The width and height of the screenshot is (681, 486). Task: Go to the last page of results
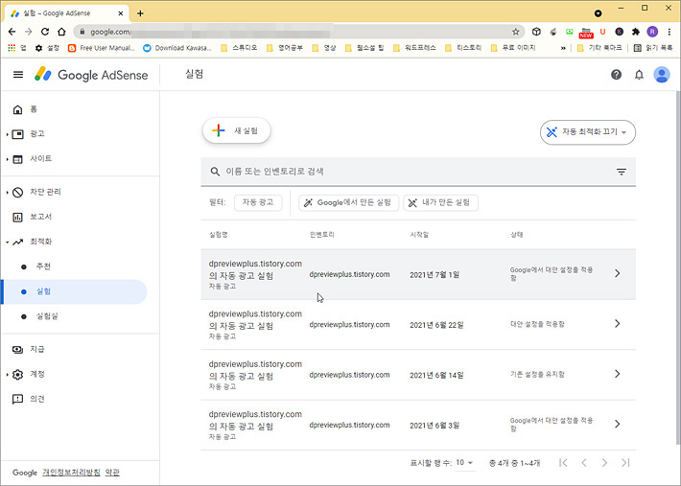click(625, 463)
